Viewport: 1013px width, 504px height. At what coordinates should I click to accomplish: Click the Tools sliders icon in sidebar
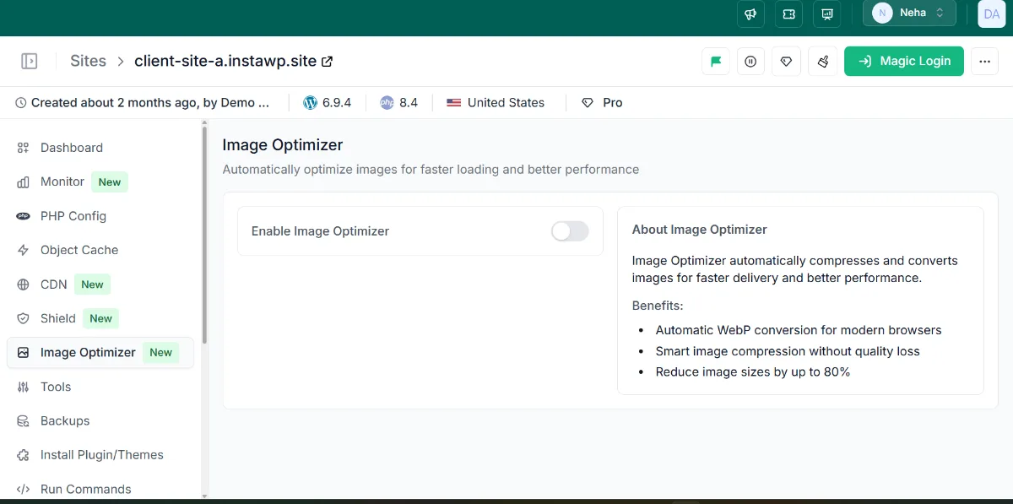click(x=23, y=387)
